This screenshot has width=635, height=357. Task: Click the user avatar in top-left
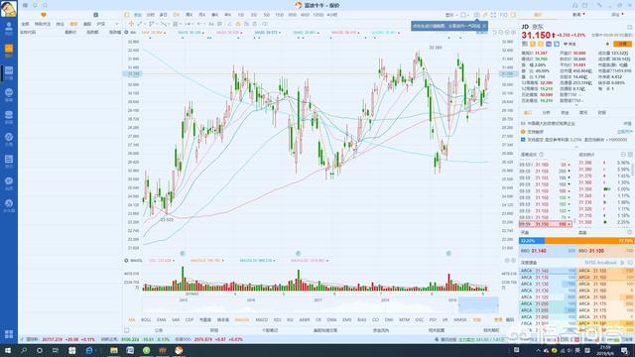tap(9, 9)
